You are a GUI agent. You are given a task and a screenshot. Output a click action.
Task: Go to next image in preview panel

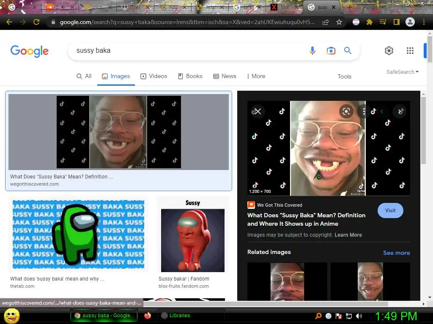(400, 111)
